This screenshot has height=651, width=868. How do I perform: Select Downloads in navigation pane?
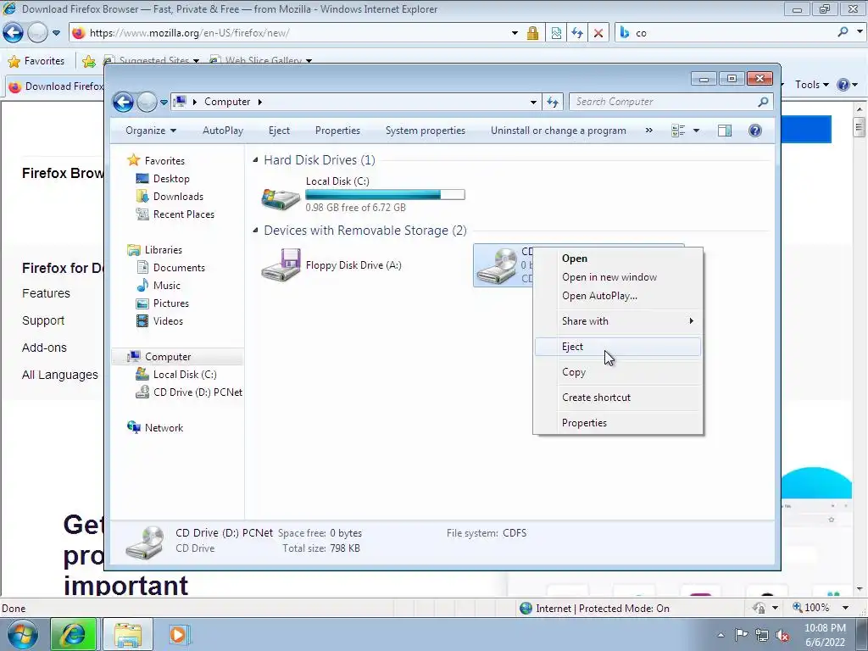[x=178, y=197]
